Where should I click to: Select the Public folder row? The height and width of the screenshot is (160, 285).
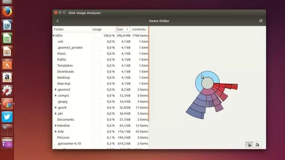point(101,60)
